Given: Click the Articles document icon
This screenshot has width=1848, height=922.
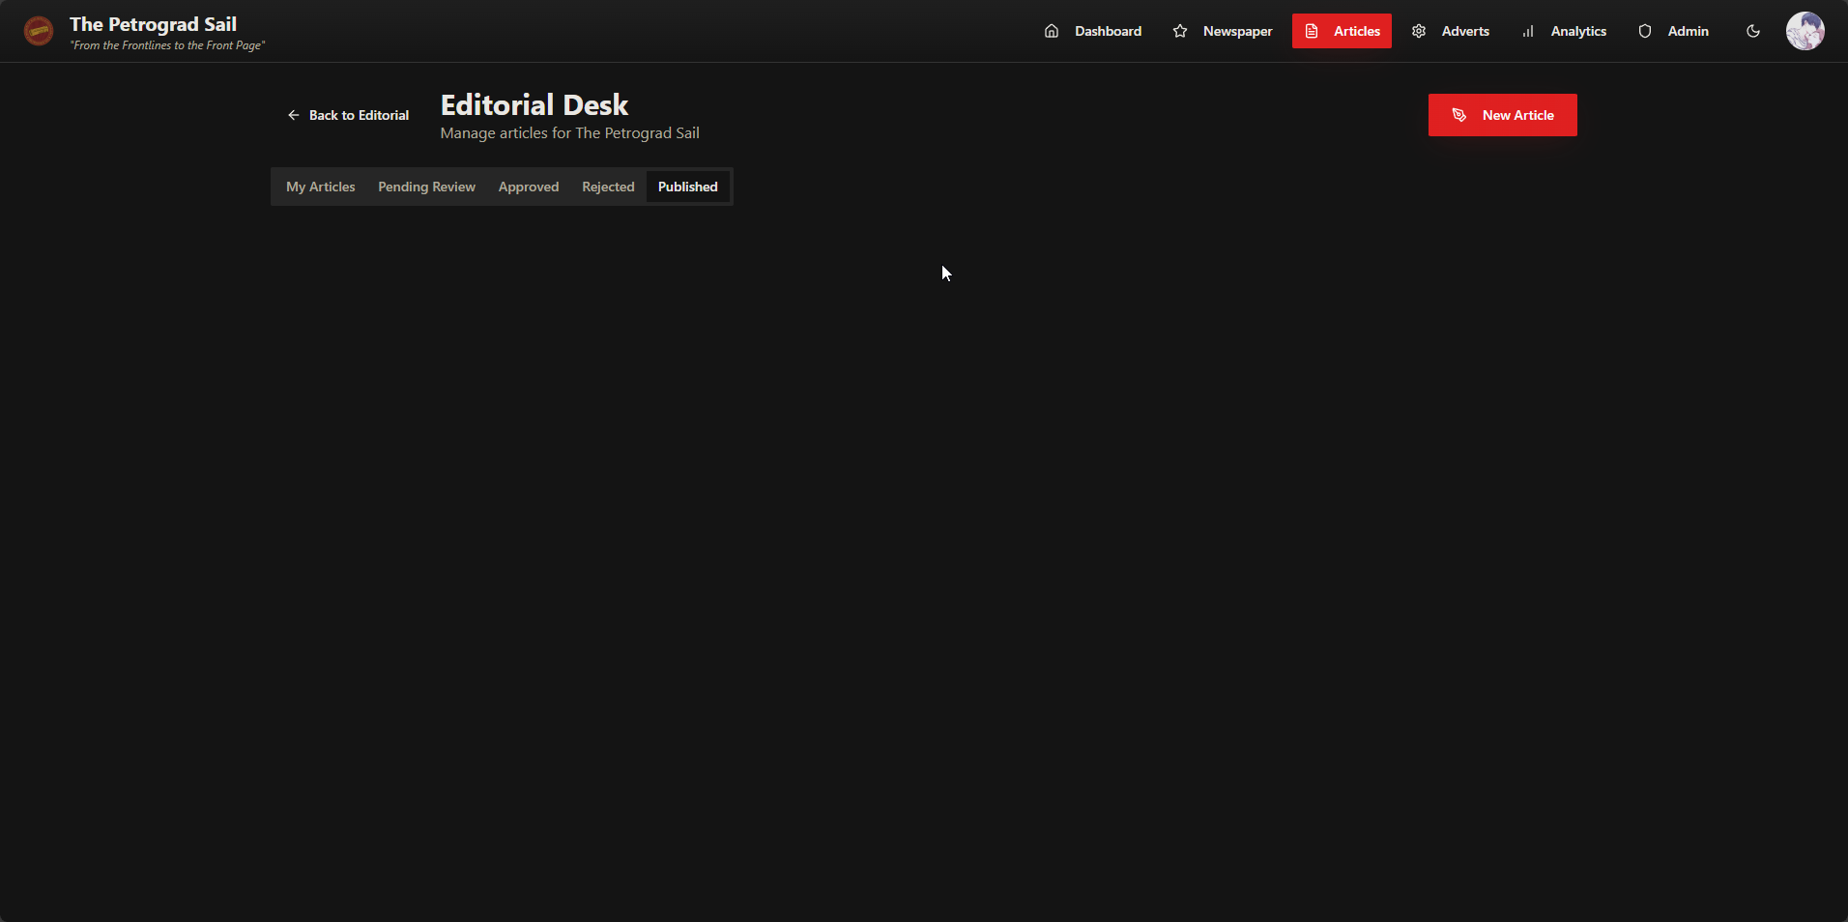Looking at the screenshot, I should coord(1312,31).
